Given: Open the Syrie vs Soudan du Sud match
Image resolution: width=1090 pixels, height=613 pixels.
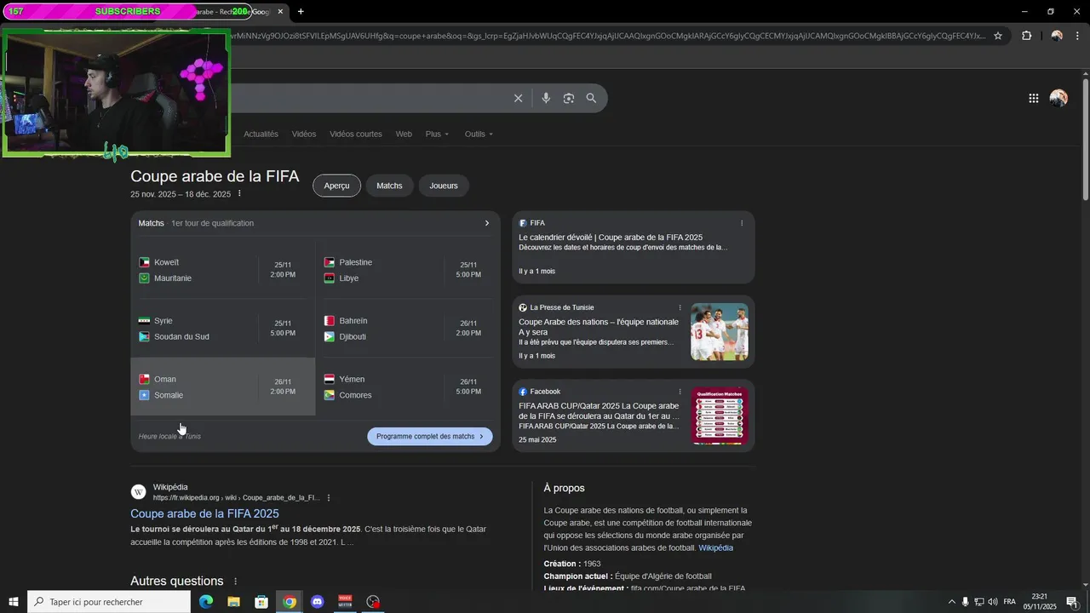Looking at the screenshot, I should [x=223, y=329].
